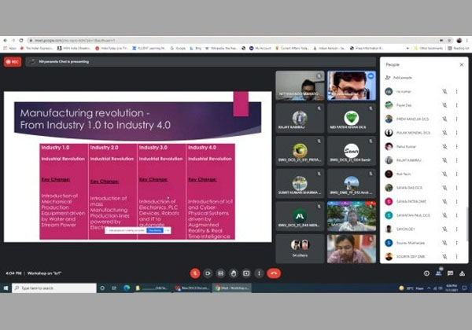Image resolution: width=472 pixels, height=330 pixels.
Task: Open the more options menu for Payel Das
Action: pyautogui.click(x=456, y=104)
